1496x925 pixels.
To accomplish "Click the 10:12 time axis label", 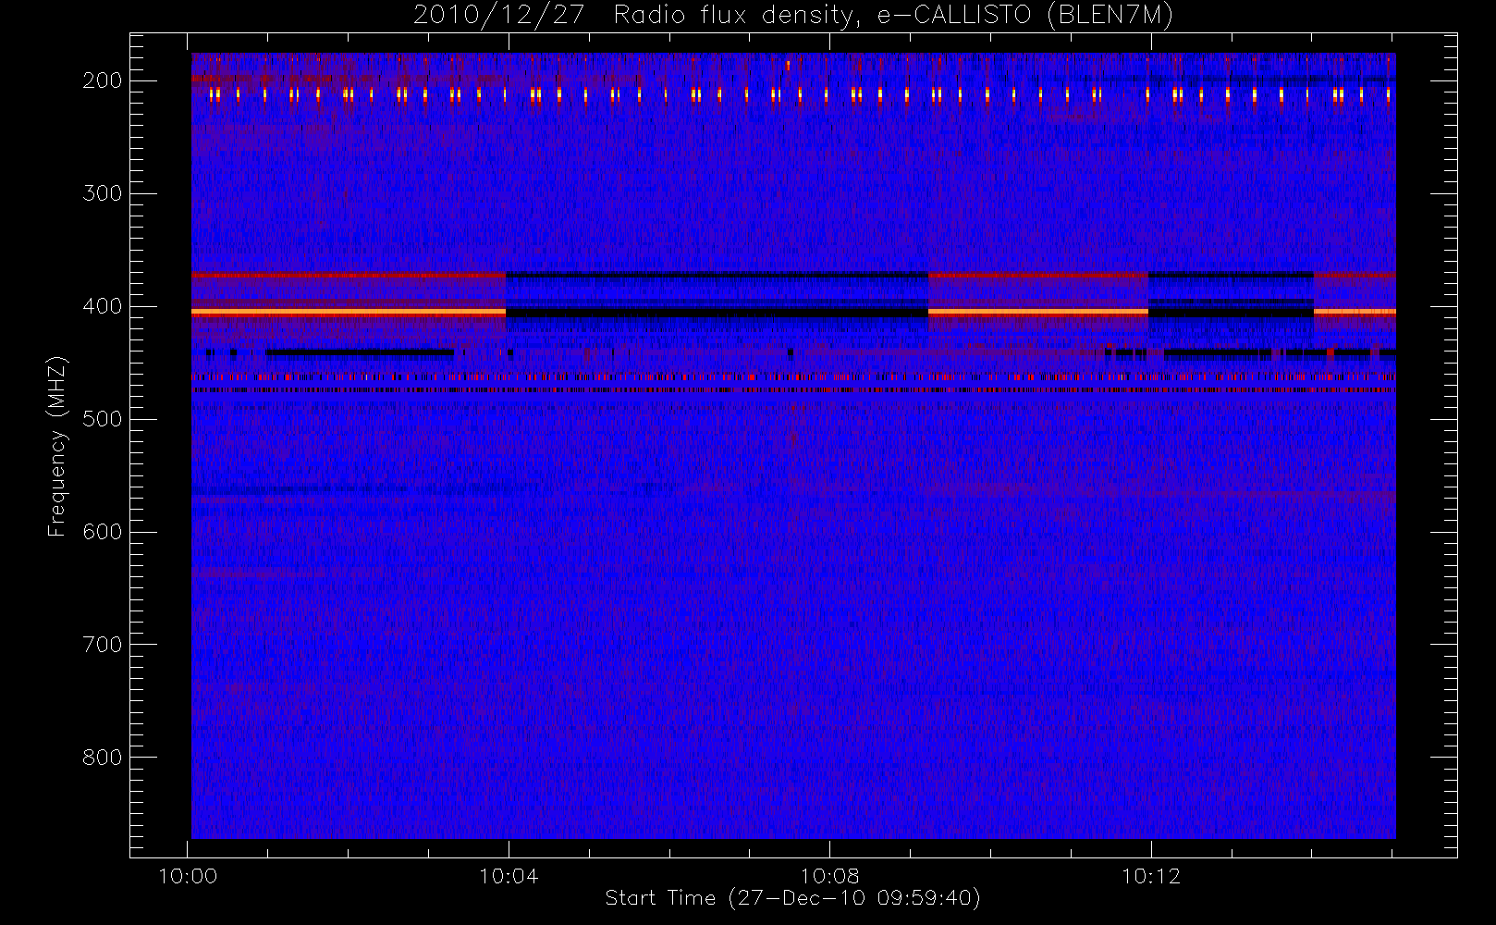I will [1150, 876].
